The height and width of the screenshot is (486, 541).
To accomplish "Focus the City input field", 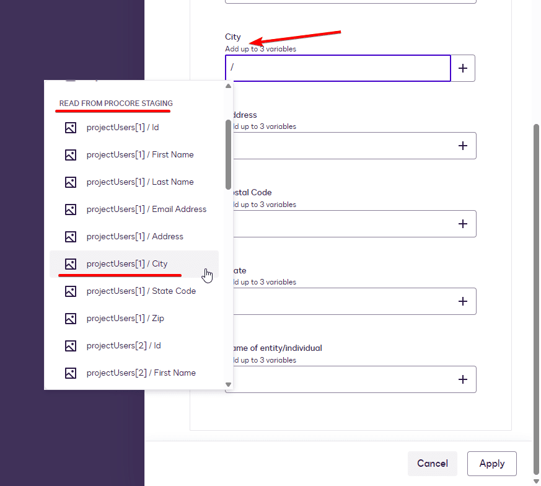I will (x=338, y=68).
